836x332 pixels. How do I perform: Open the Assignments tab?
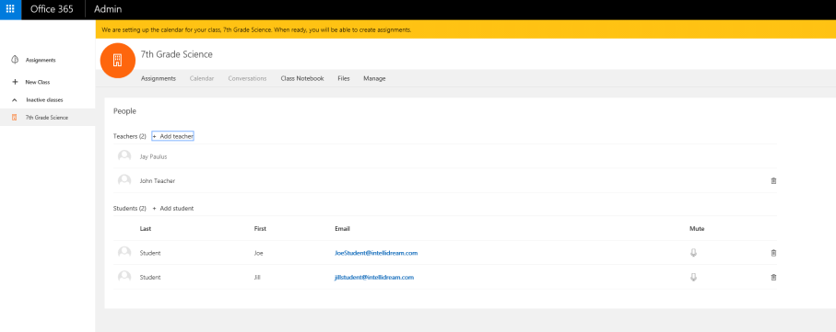159,79
